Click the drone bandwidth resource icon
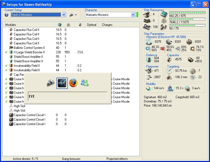Image resolution: width=210 pixels, height=162 pixels. coord(164,27)
